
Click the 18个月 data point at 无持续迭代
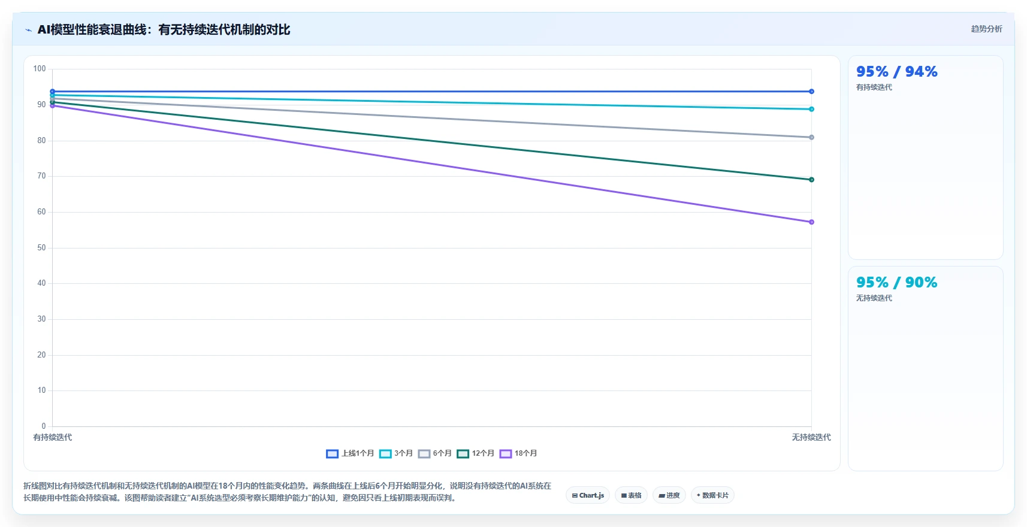point(811,222)
